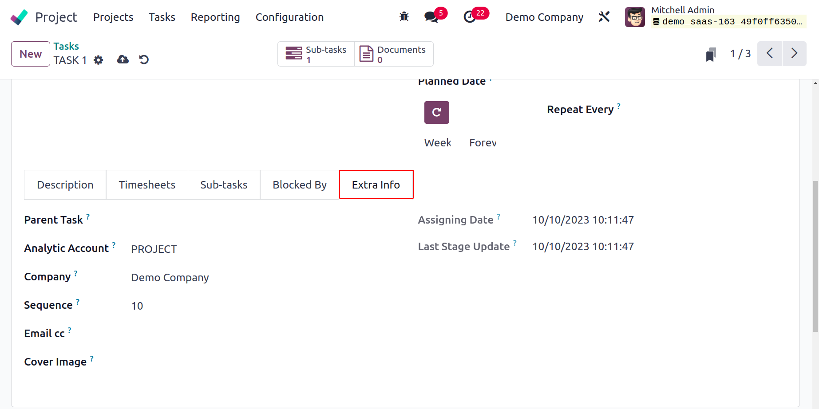The height and width of the screenshot is (409, 819).
Task: Toggle the recurrence button under Planned Date
Action: point(436,112)
